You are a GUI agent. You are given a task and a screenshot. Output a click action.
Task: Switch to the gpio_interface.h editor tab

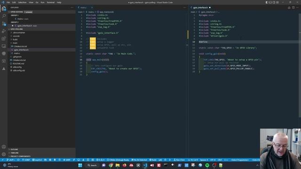pyautogui.click(x=200, y=8)
